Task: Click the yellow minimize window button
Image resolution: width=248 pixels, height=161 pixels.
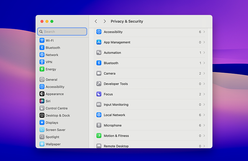Action: [47, 21]
